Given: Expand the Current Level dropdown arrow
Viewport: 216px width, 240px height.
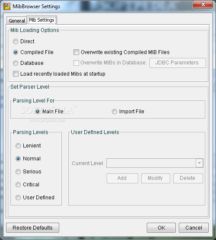Looking at the screenshot, I should coord(199,163).
